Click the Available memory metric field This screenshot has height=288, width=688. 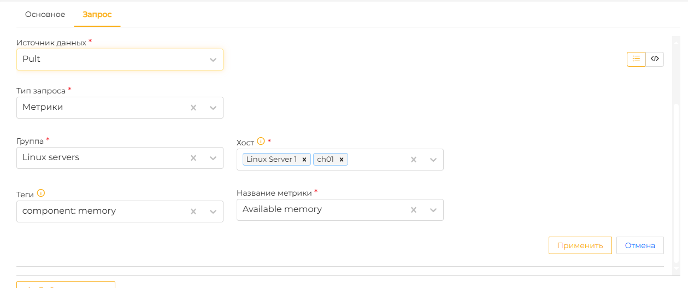point(340,210)
